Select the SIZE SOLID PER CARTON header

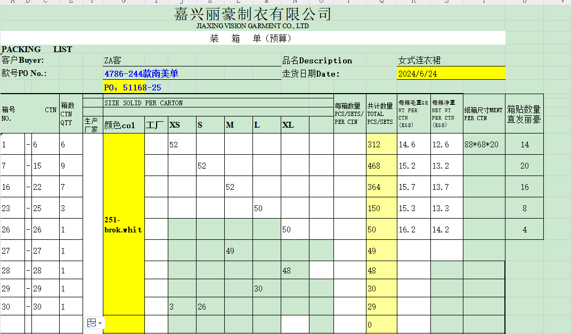click(144, 103)
